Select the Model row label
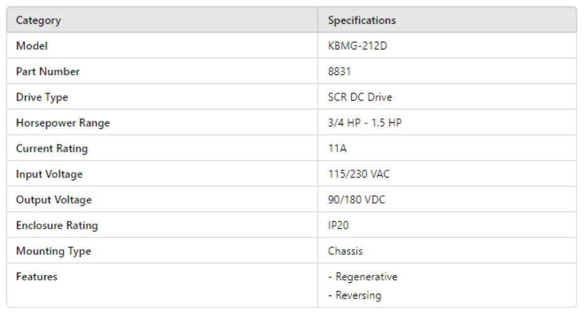Screen dimensions: 586x313 31,46
